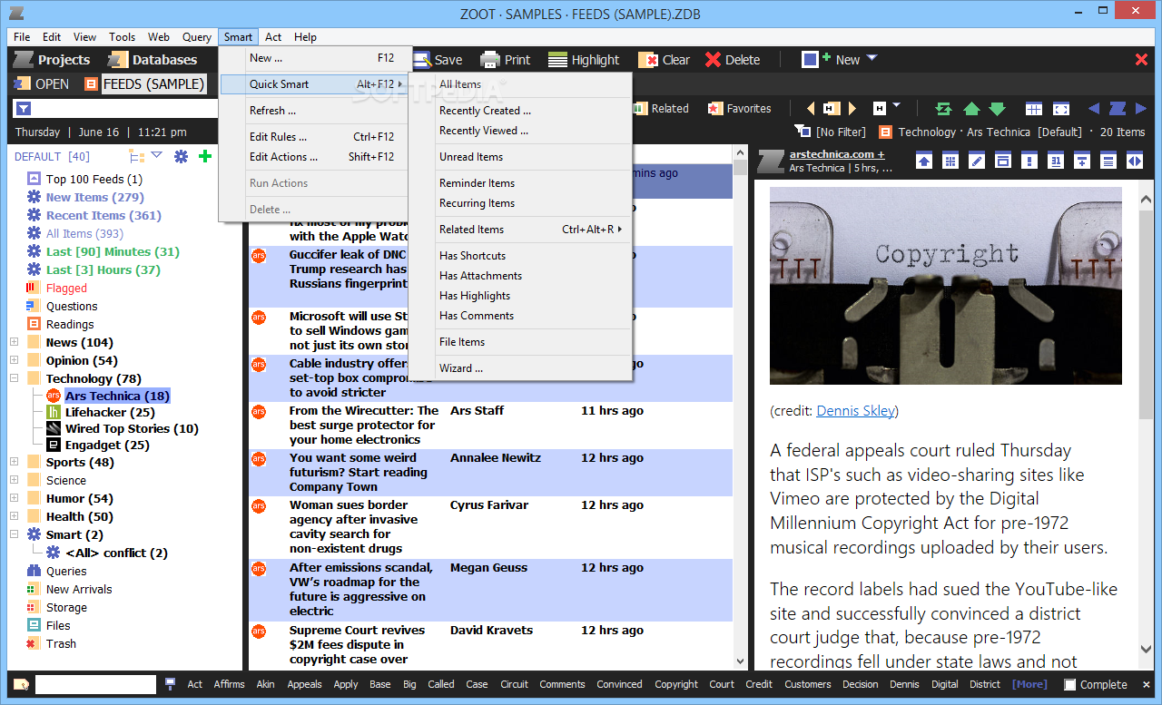
Task: Click the blue back arrow by Z
Action: coord(1094,109)
